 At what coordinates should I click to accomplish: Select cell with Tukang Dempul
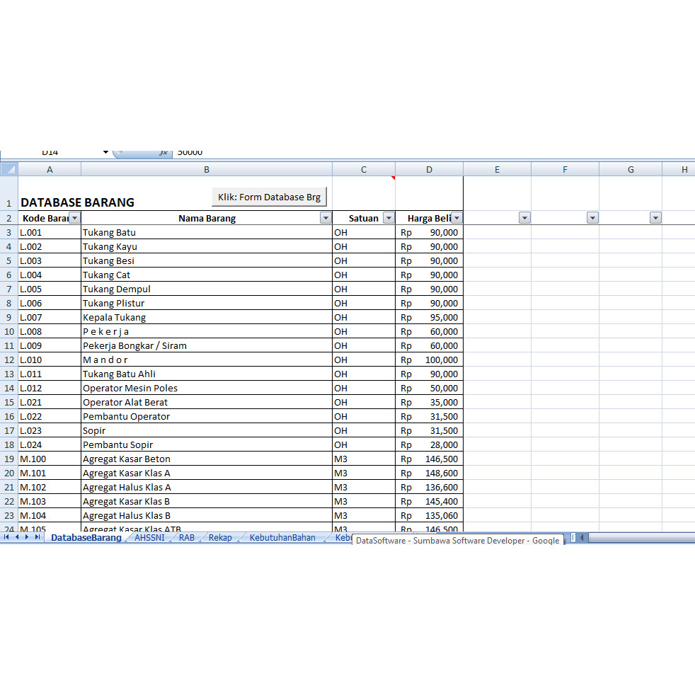coord(207,289)
